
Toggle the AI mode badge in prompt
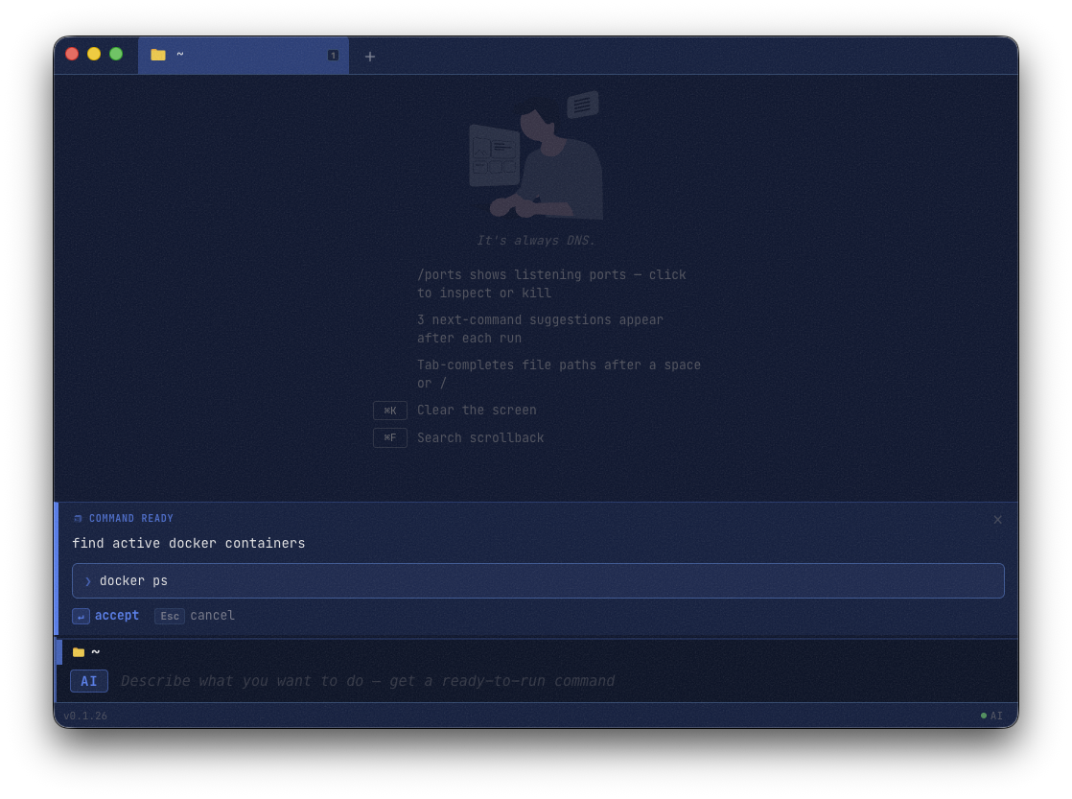(89, 681)
